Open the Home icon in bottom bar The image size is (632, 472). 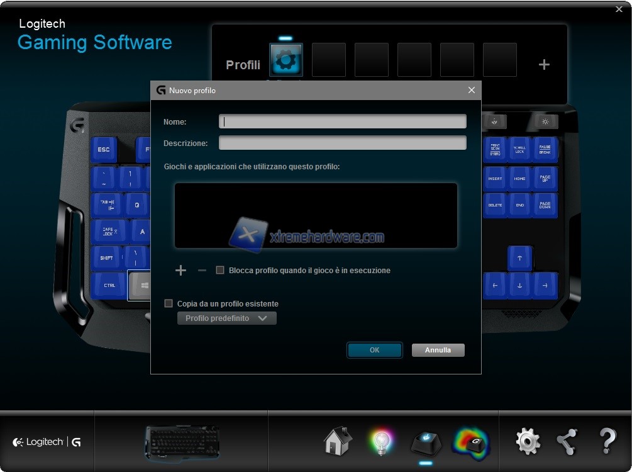[338, 441]
